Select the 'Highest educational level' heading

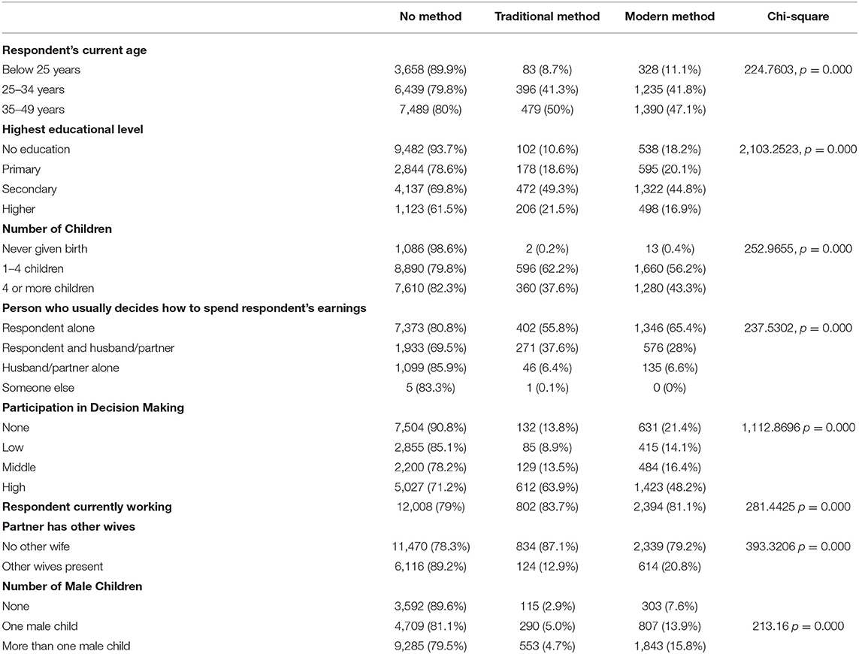tap(73, 129)
